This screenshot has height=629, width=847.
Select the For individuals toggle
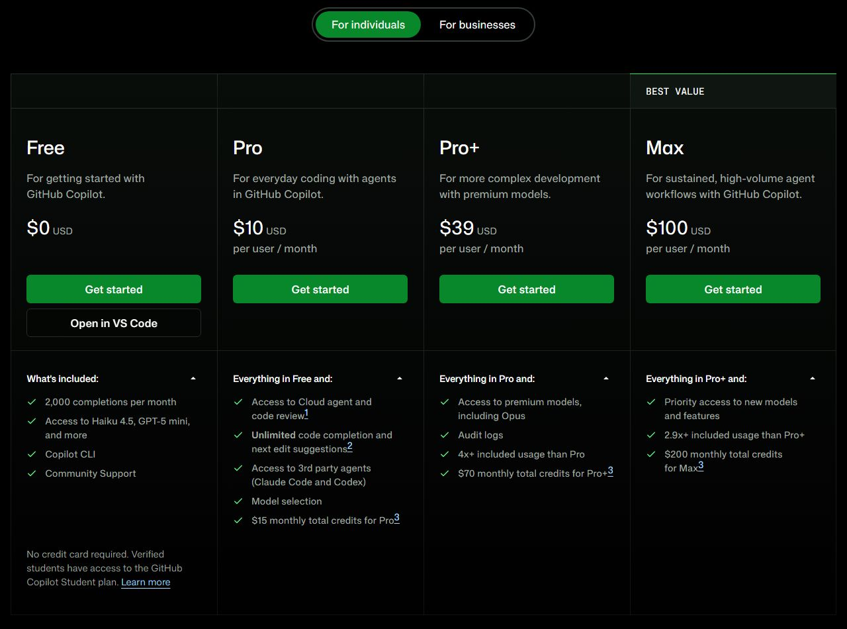[368, 24]
